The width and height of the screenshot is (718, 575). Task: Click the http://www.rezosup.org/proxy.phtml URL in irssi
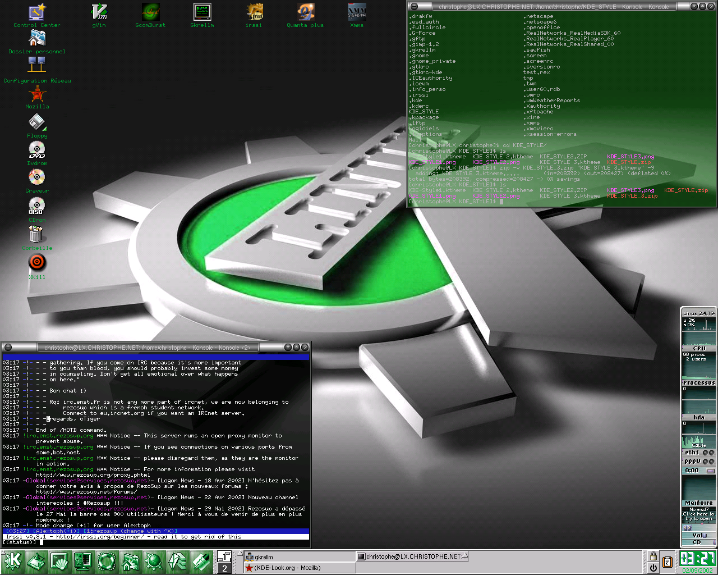(x=93, y=475)
